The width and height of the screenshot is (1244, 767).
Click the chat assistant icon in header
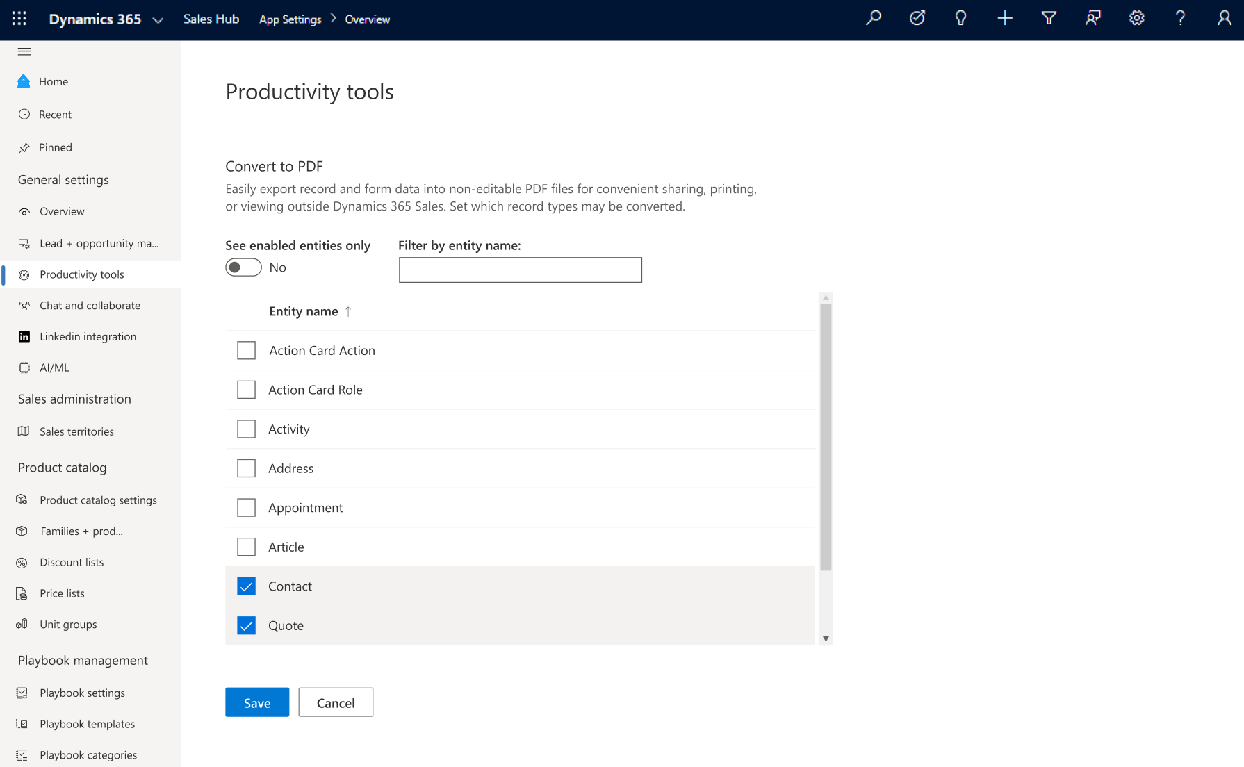coord(1092,18)
